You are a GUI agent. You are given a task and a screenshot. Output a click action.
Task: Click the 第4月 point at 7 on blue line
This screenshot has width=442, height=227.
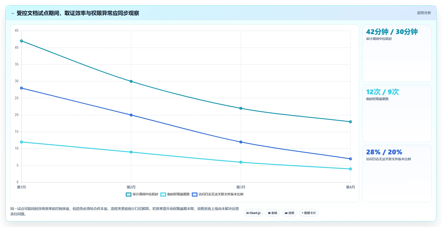(x=350, y=159)
